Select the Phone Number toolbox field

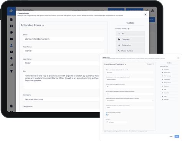(x=130, y=51)
